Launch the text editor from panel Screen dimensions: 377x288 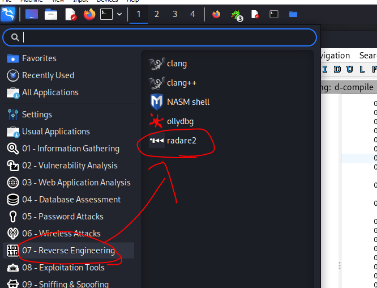71,14
